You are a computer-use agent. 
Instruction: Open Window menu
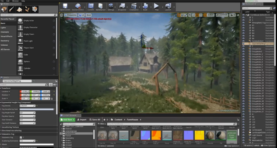(x=15, y=1)
